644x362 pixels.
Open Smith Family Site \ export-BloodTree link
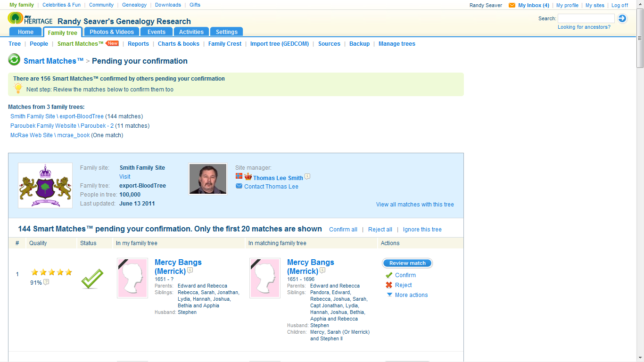[x=57, y=116]
